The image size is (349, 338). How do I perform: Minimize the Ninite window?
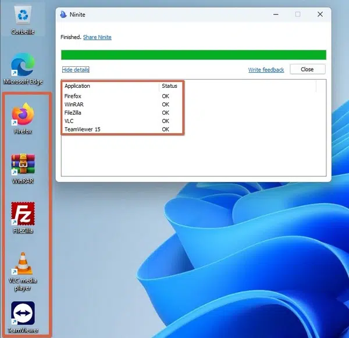click(276, 15)
